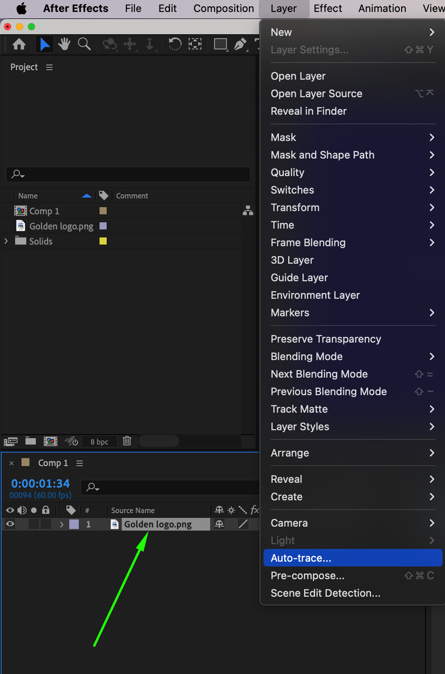Open the Mask submenu
This screenshot has width=445, height=674.
click(x=353, y=137)
